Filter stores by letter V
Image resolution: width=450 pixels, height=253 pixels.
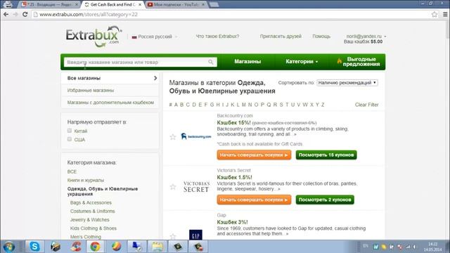point(298,105)
